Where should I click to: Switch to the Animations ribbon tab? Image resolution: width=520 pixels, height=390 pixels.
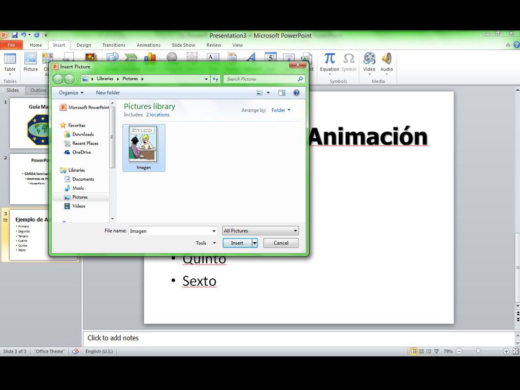[148, 45]
